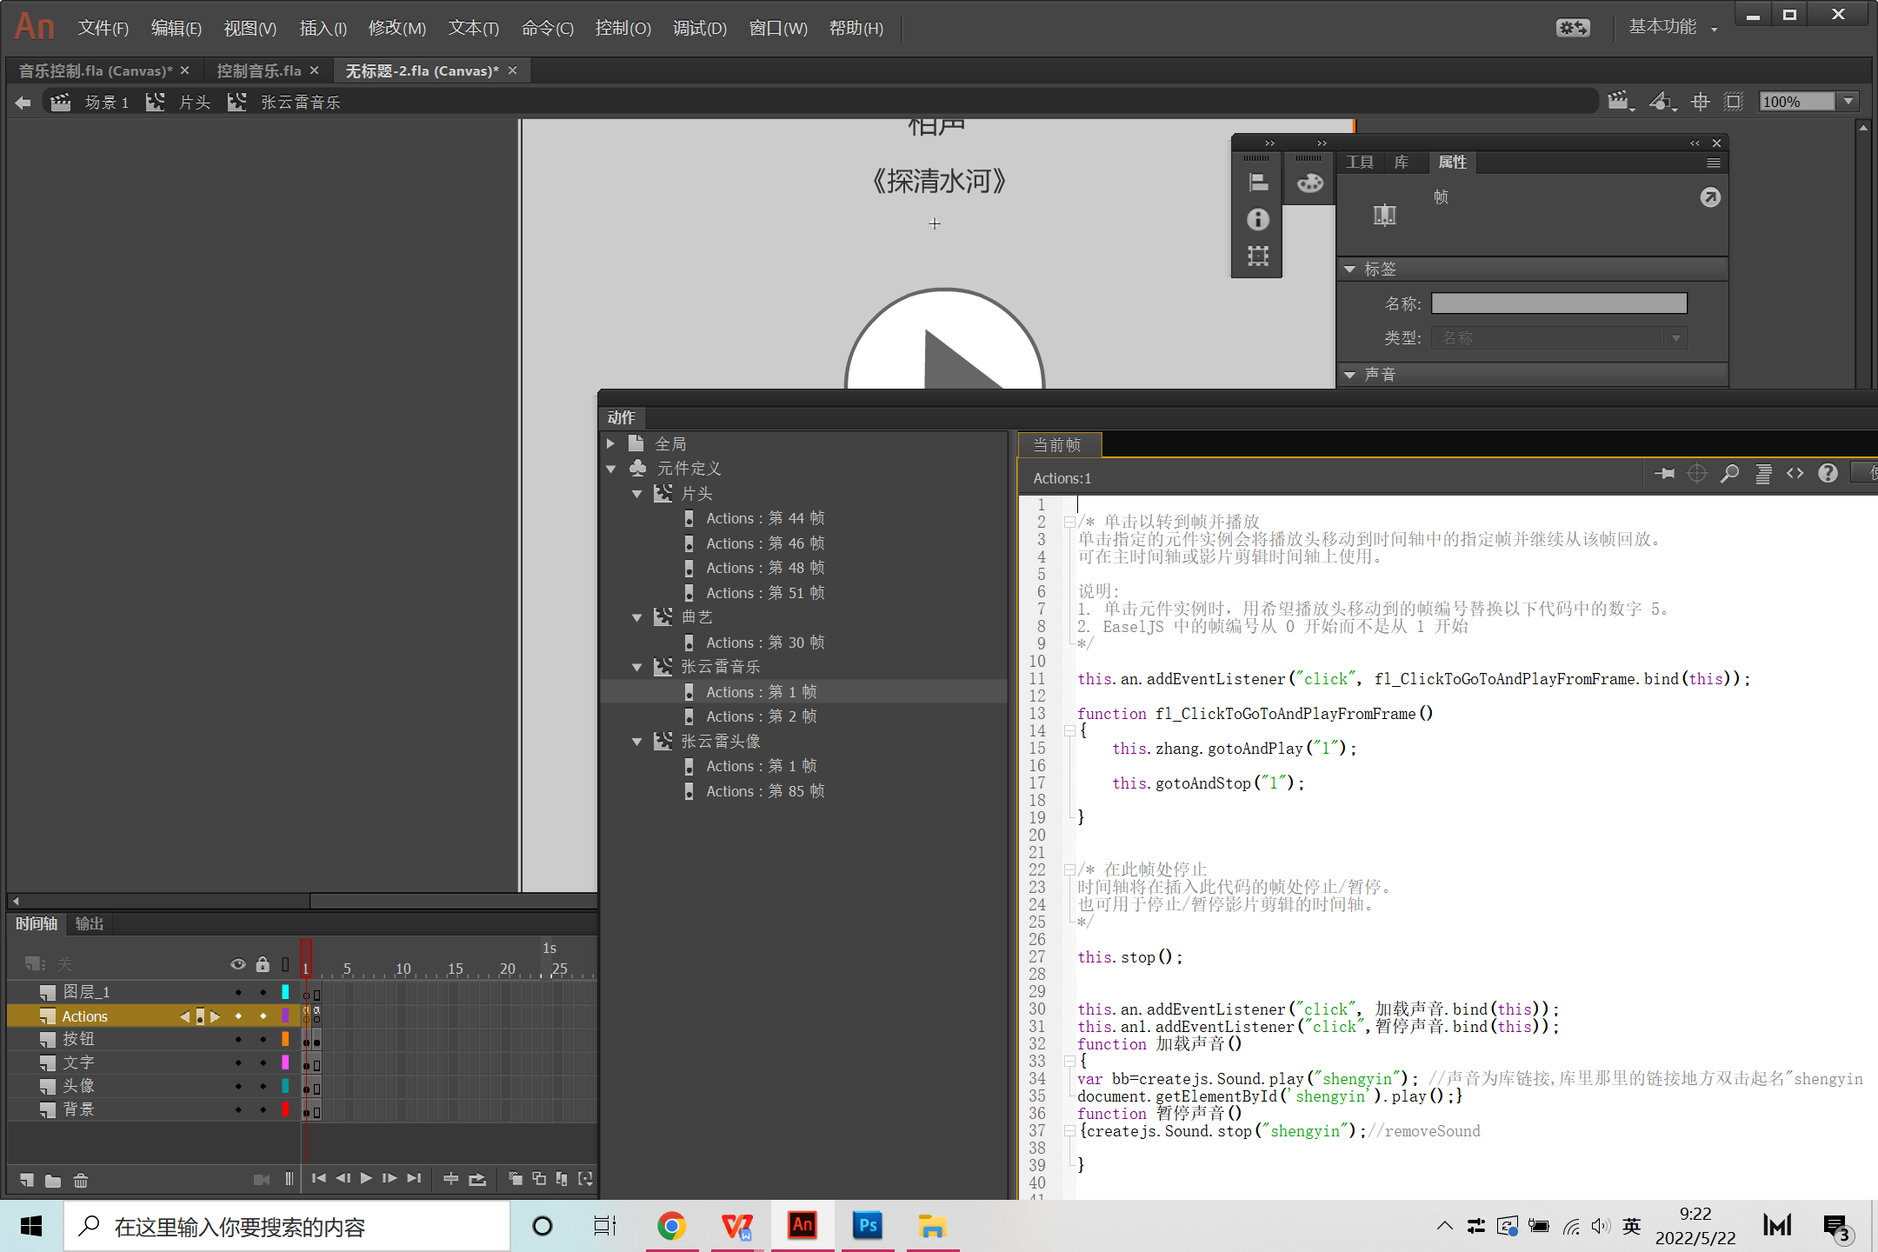Toggle show all layers eye icon
The height and width of the screenshot is (1252, 1878).
point(237,964)
